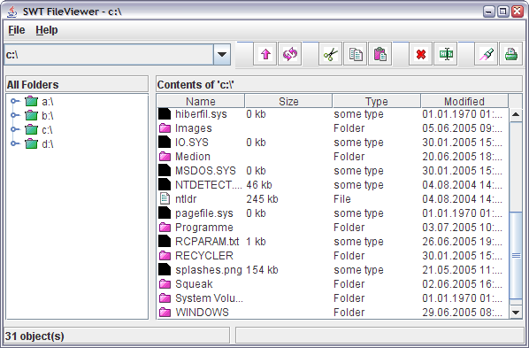Click the RECYCLER folder icon
The height and width of the screenshot is (348, 529).
[x=165, y=256]
